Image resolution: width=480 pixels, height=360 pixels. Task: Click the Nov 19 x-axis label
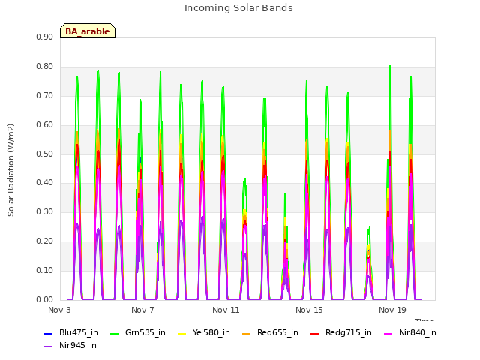(x=392, y=310)
